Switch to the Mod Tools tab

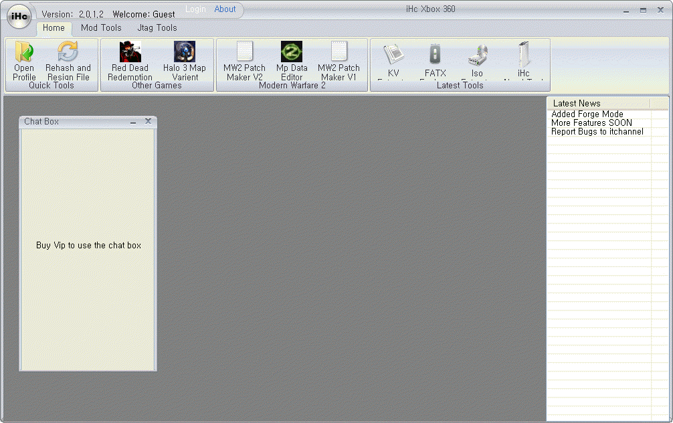pyautogui.click(x=101, y=28)
